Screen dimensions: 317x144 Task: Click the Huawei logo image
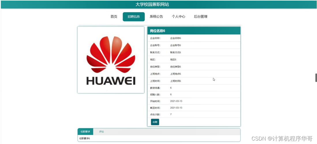point(111,60)
